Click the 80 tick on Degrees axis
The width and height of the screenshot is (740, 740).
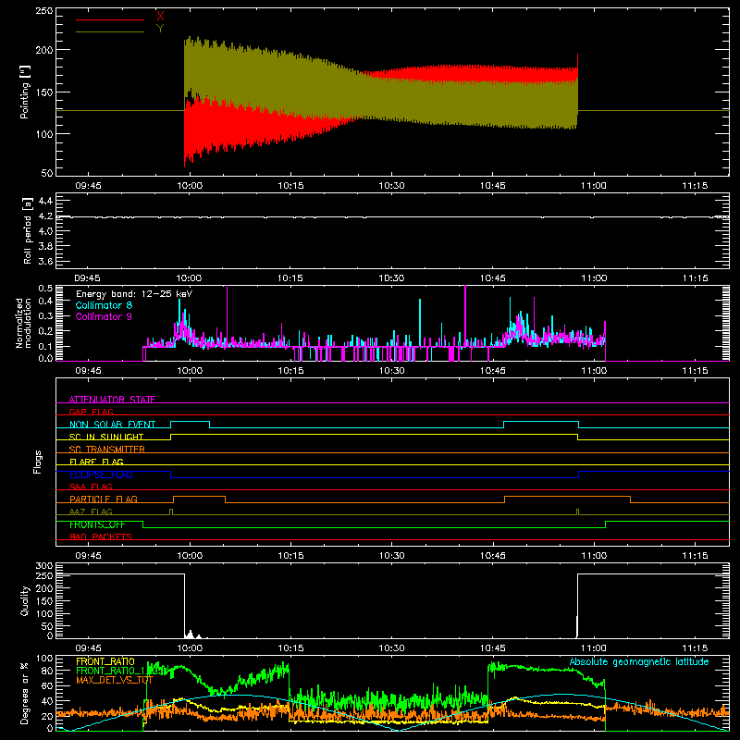(47, 671)
